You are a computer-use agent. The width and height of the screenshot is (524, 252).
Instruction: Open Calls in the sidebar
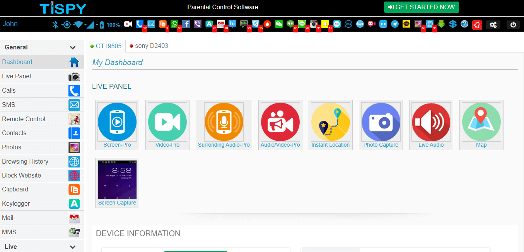(x=42, y=91)
